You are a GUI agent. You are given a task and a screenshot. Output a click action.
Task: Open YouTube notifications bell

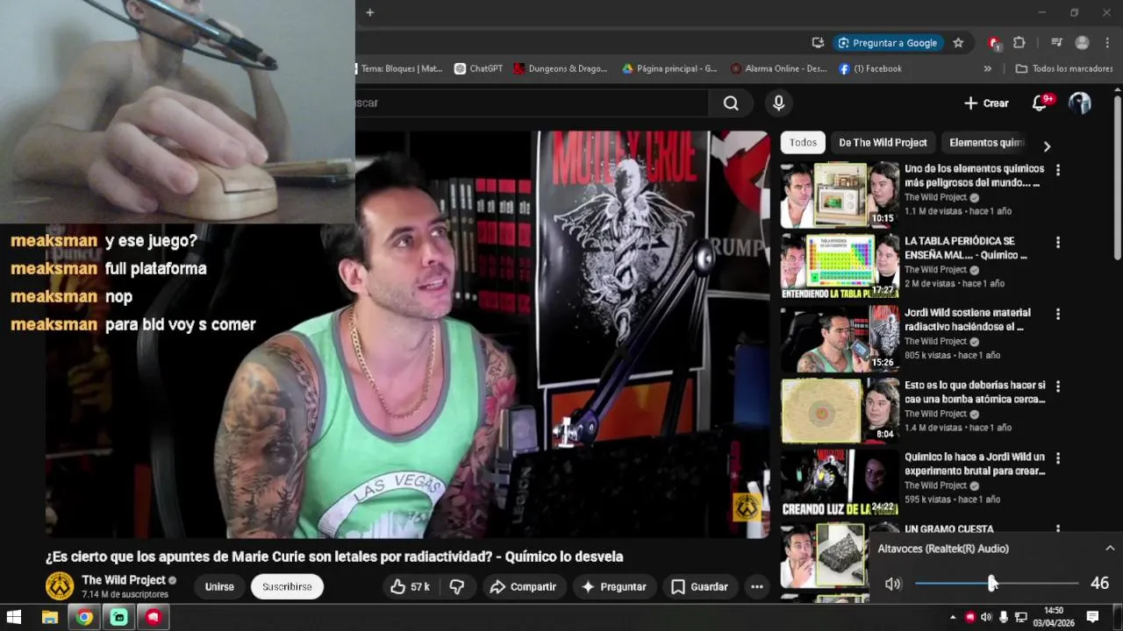coord(1040,103)
